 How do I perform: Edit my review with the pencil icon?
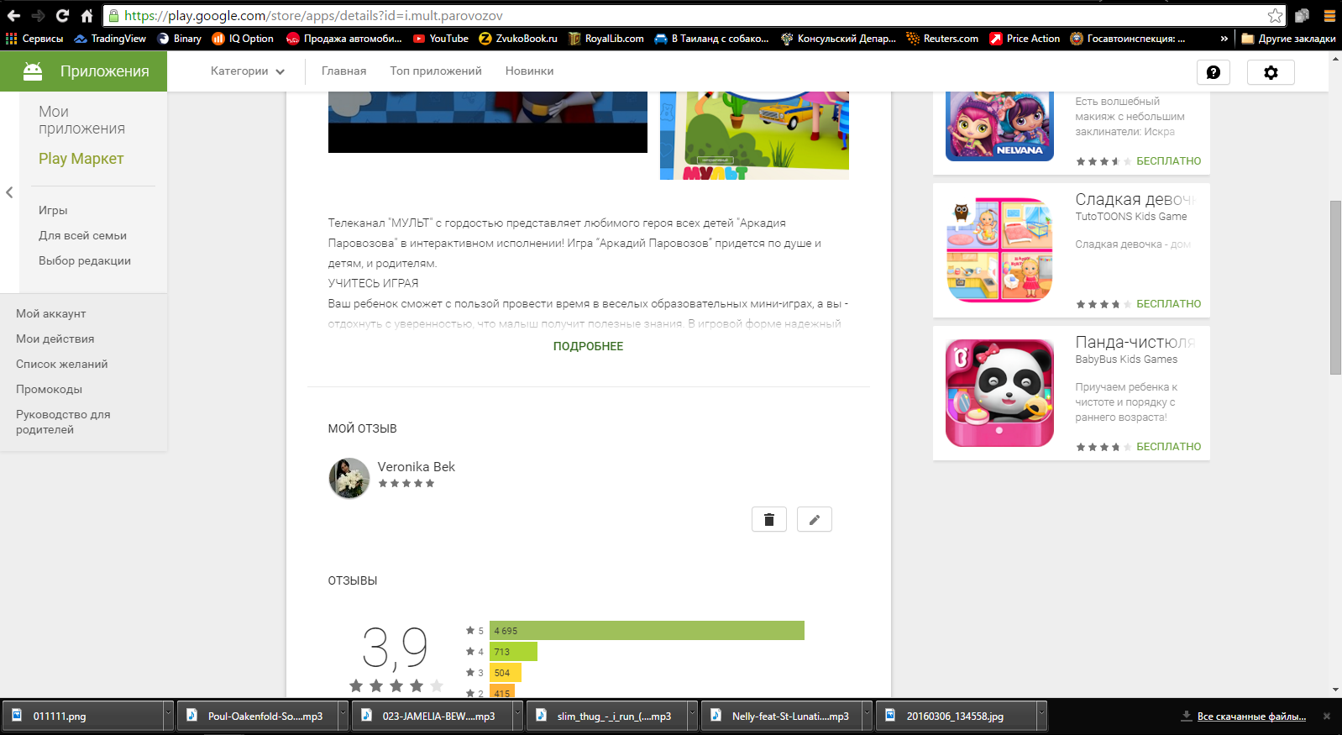pos(815,519)
